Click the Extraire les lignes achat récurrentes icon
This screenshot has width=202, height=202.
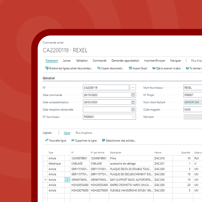(x=47, y=68)
